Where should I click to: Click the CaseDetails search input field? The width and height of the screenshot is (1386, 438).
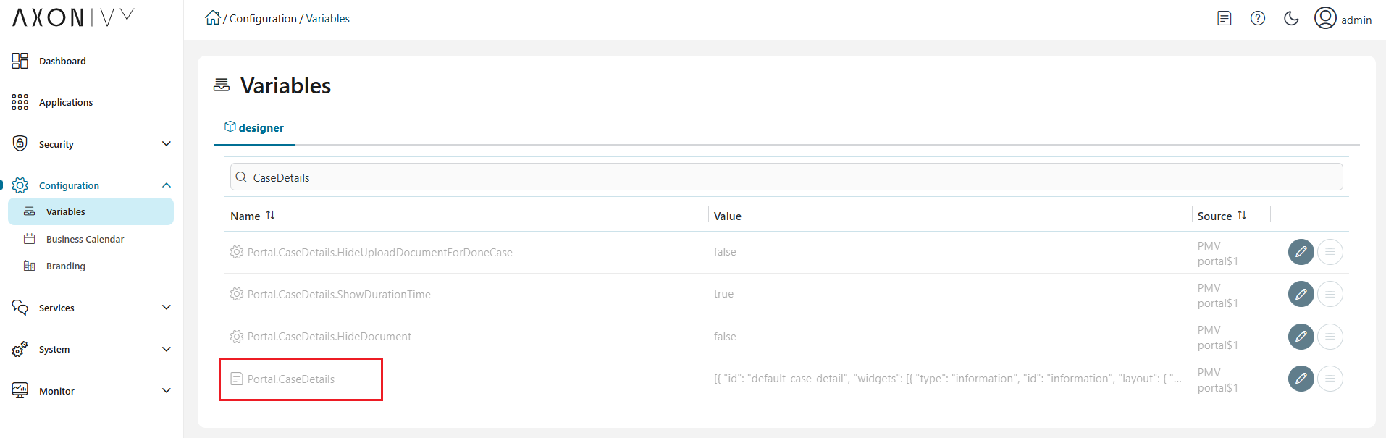[x=786, y=177]
